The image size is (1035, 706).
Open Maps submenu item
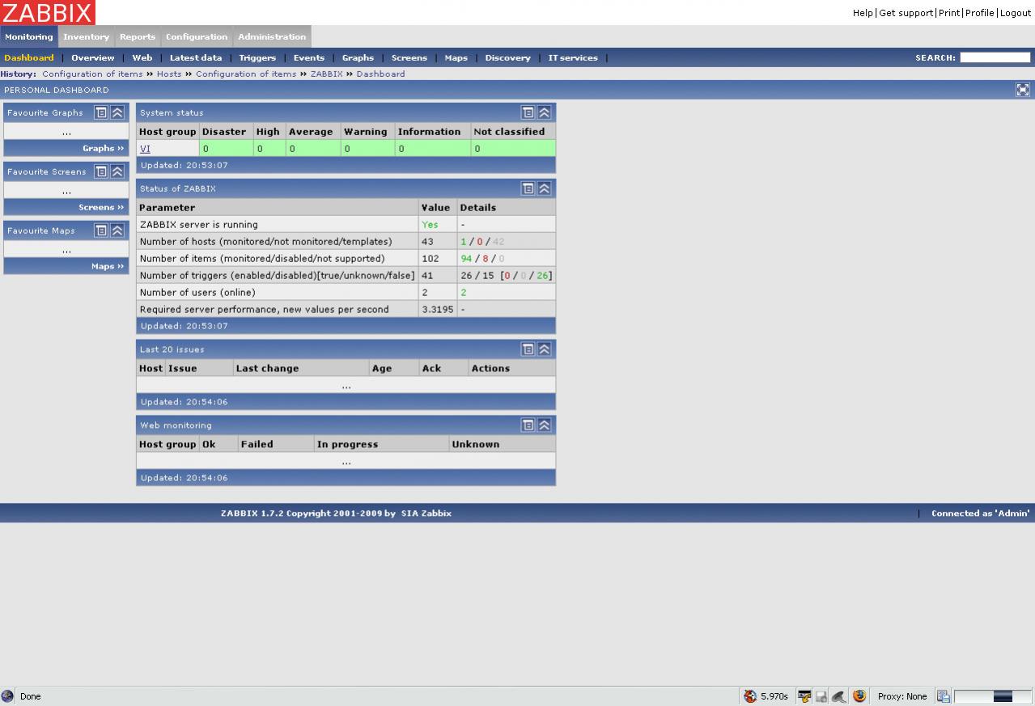(456, 58)
